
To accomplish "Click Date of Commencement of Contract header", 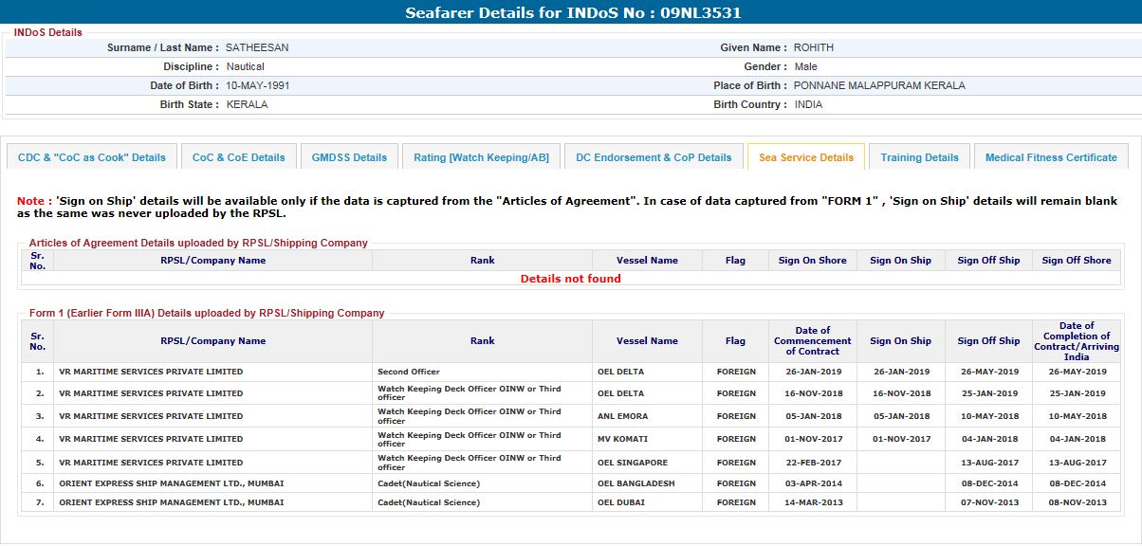I will [x=812, y=341].
